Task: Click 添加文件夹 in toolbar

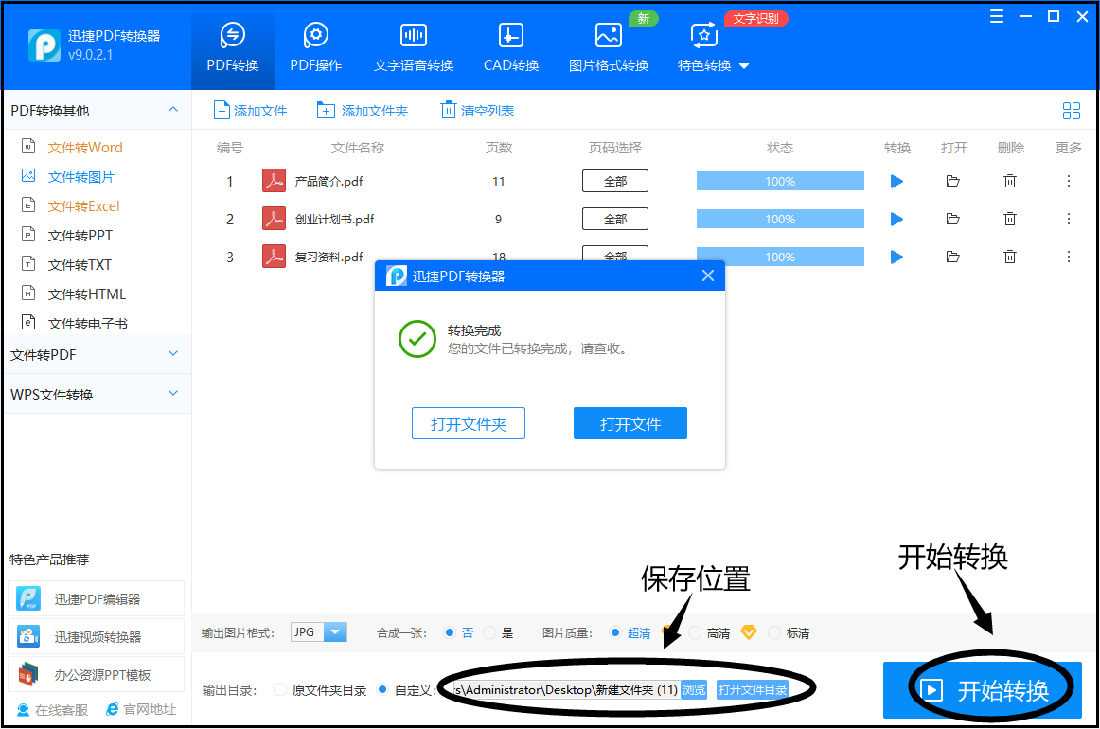Action: pos(362,111)
